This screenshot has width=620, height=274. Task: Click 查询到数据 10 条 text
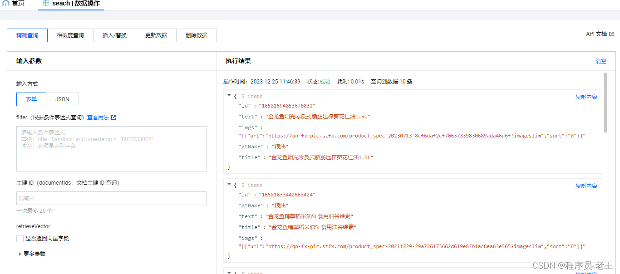(x=392, y=82)
